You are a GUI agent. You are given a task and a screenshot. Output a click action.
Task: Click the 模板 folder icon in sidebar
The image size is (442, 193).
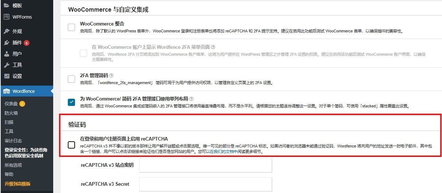pos(7,5)
